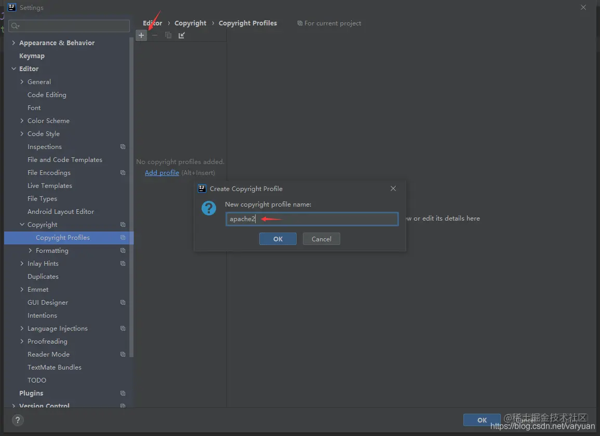Expand the Emmet node
This screenshot has height=436, width=600.
[22, 290]
